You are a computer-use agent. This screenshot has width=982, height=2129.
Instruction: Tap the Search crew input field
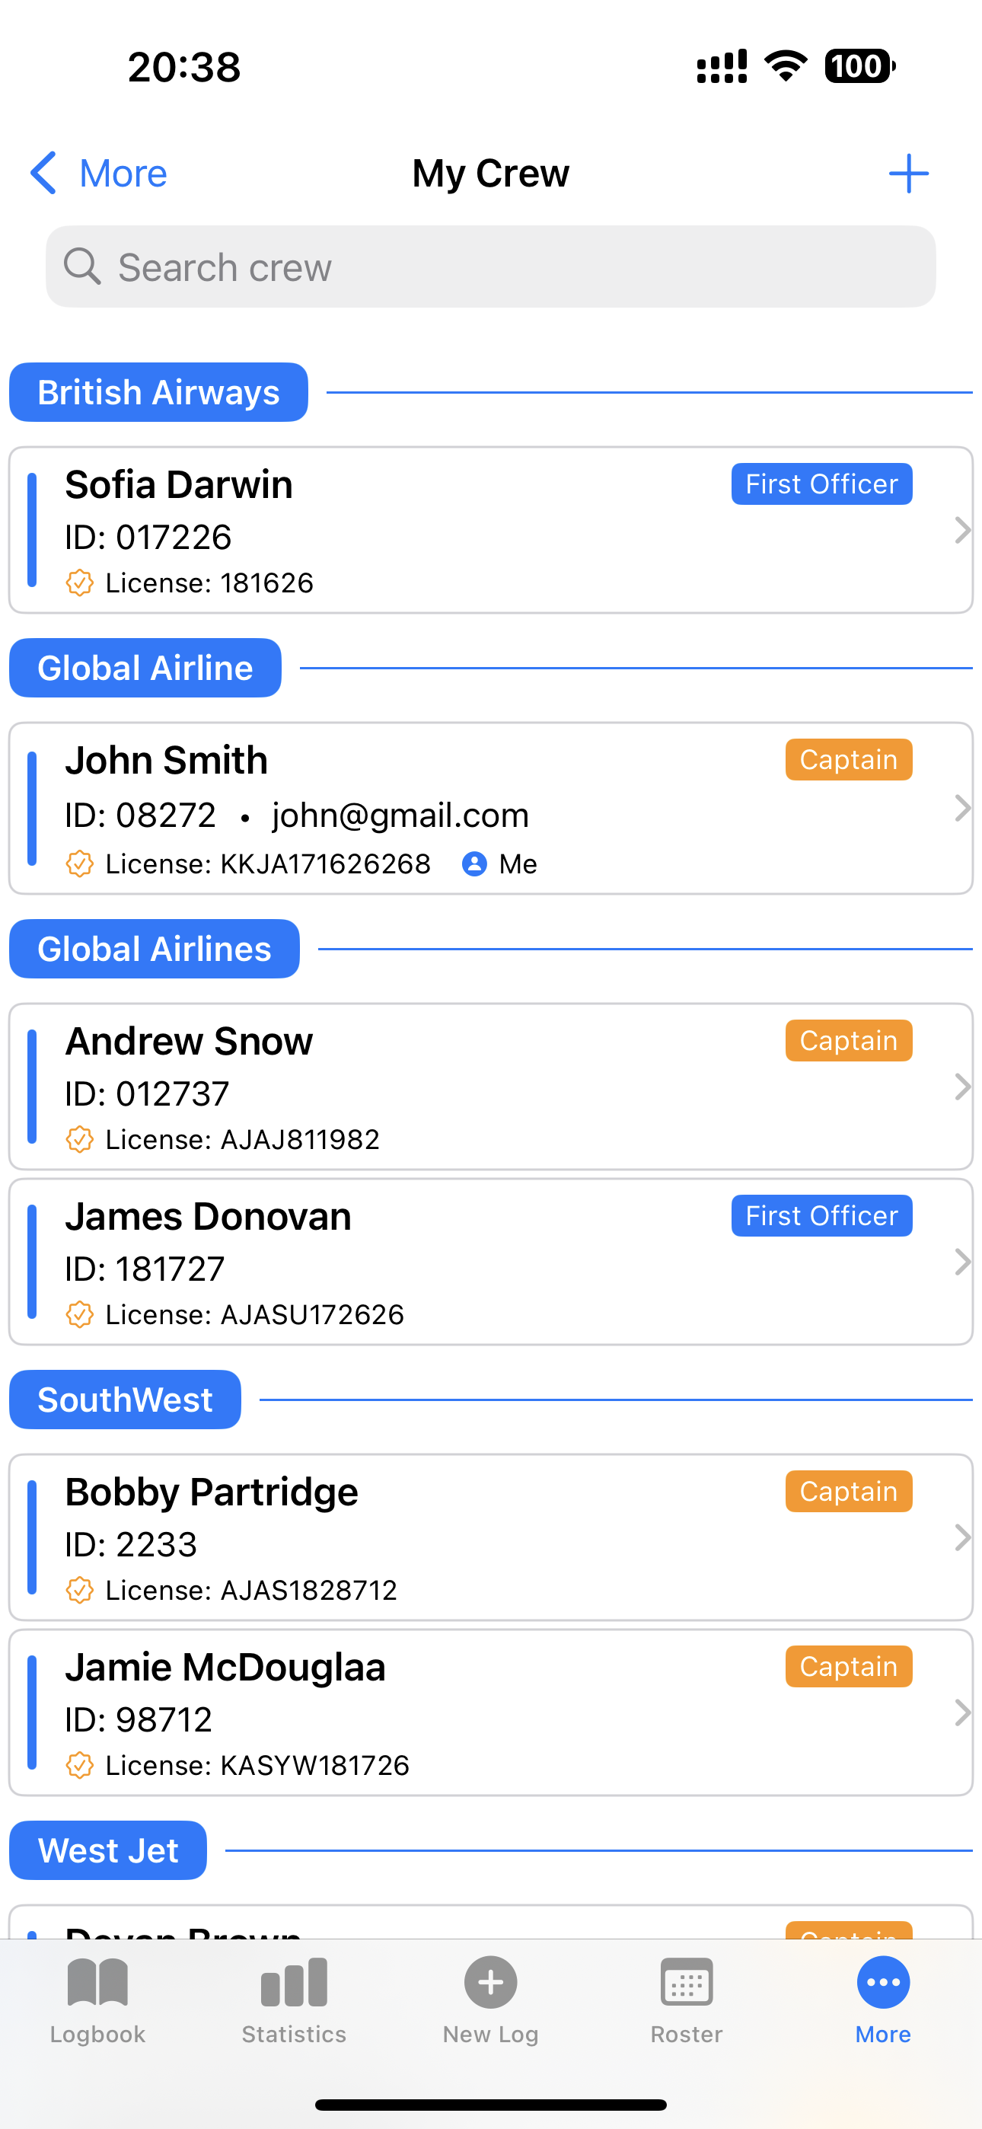click(x=512, y=267)
